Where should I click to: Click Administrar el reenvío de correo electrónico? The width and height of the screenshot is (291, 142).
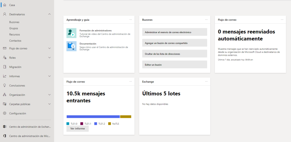point(174,32)
